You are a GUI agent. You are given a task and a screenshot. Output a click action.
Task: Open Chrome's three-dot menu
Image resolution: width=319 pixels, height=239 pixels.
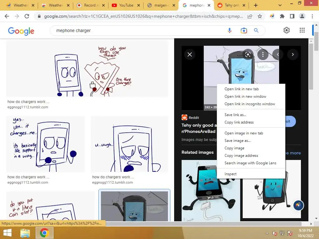point(312,16)
